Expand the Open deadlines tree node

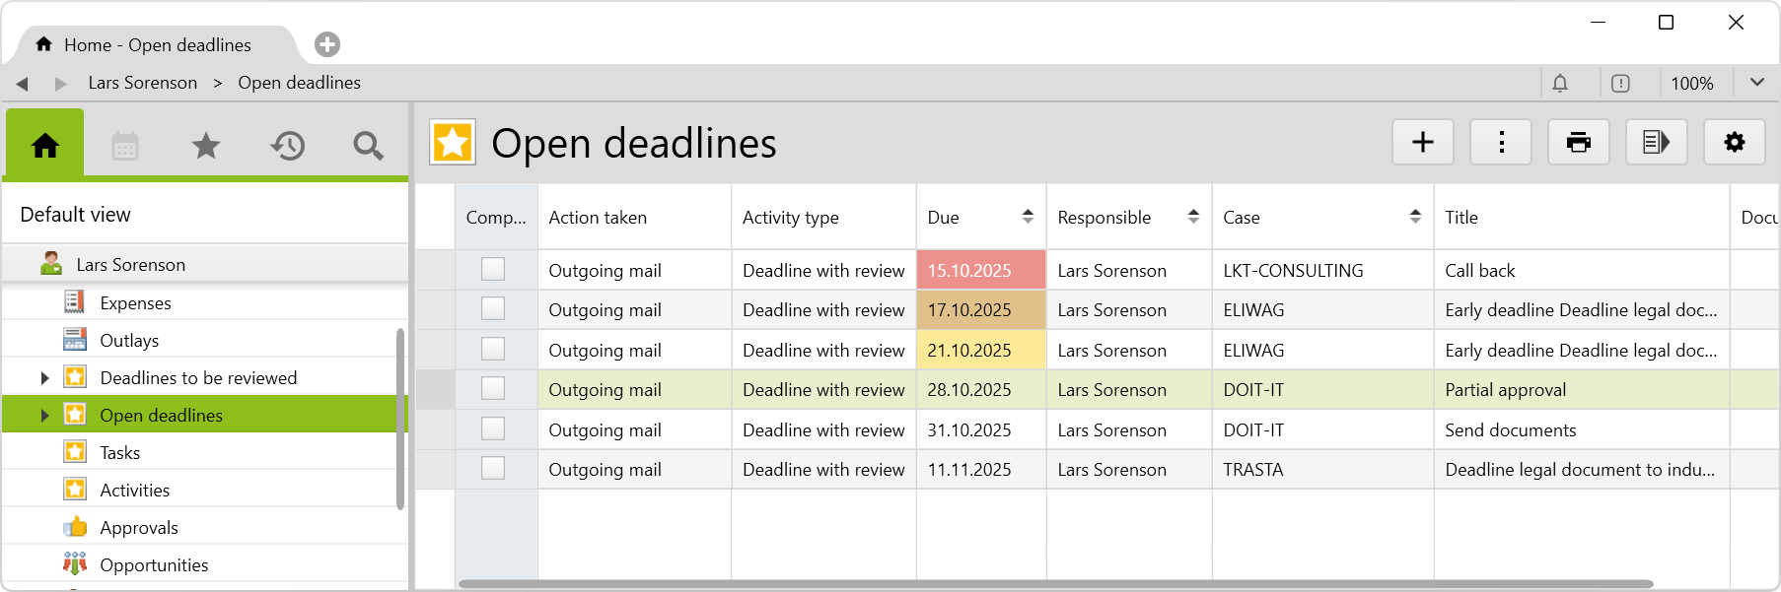click(44, 416)
